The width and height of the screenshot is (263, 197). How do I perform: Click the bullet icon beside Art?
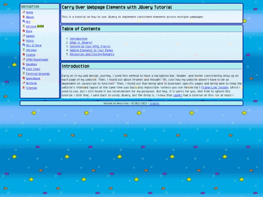pos(24,21)
